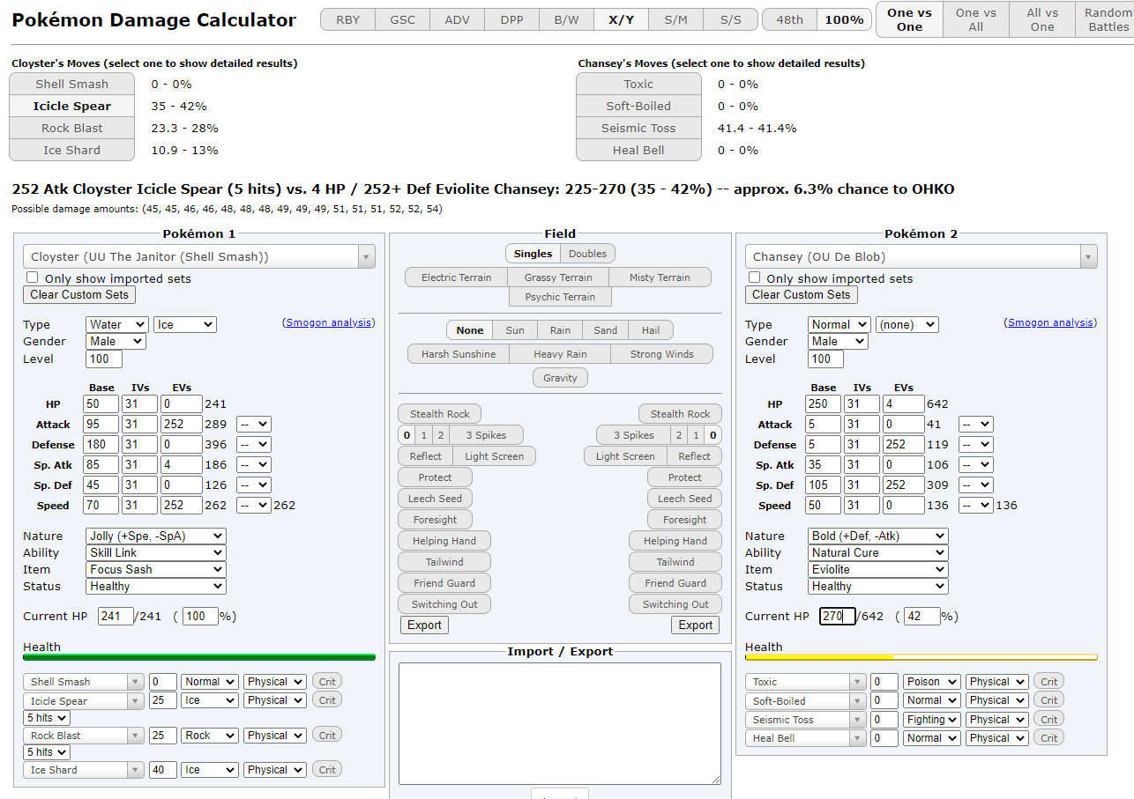Click Chansey's Defense EVs field
The image size is (1134, 799).
pyautogui.click(x=903, y=445)
